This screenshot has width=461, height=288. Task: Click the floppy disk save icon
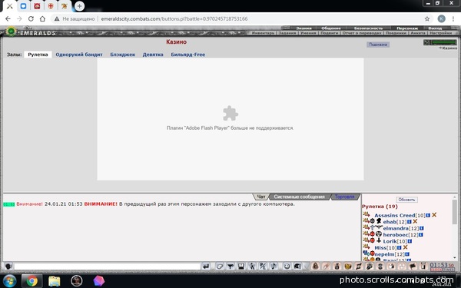coord(241,266)
